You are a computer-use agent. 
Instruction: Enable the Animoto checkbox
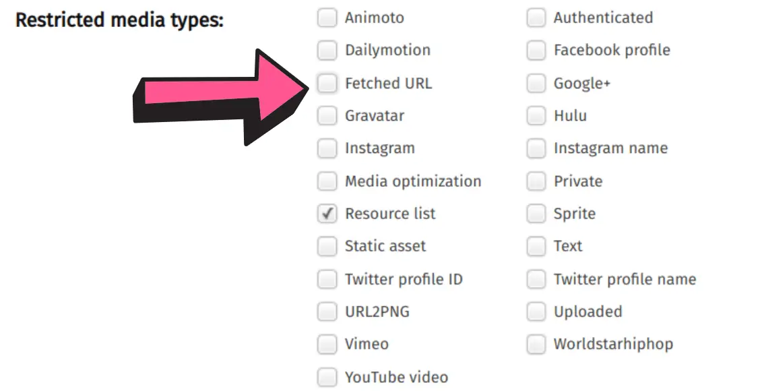(327, 18)
